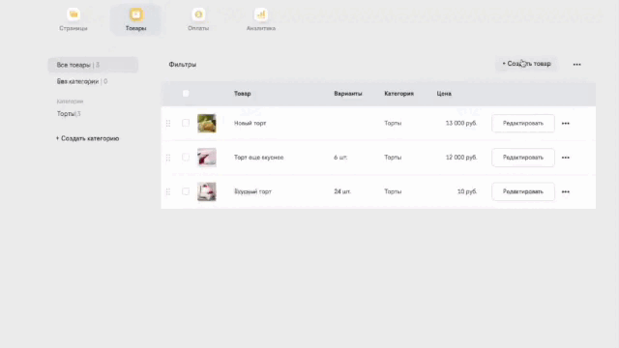Tick the checkbox for Новый торт
The height and width of the screenshot is (348, 619).
click(x=186, y=123)
